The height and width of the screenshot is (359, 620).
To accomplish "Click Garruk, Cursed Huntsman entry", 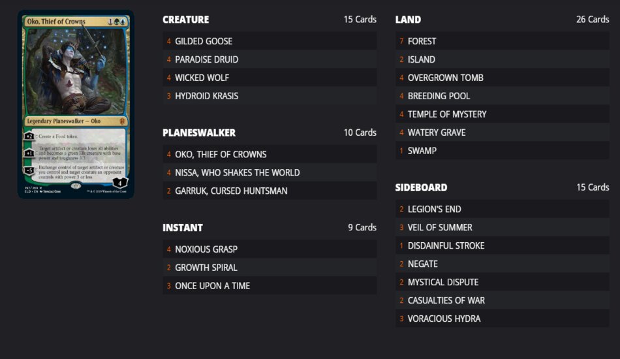I will [270, 191].
